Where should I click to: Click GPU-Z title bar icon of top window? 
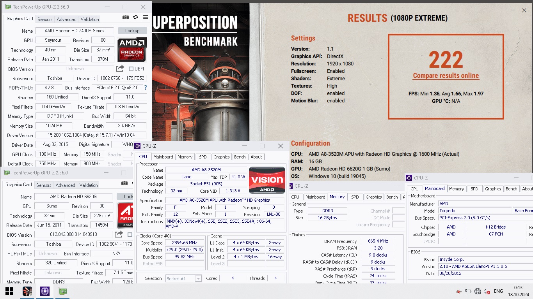pos(8,7)
